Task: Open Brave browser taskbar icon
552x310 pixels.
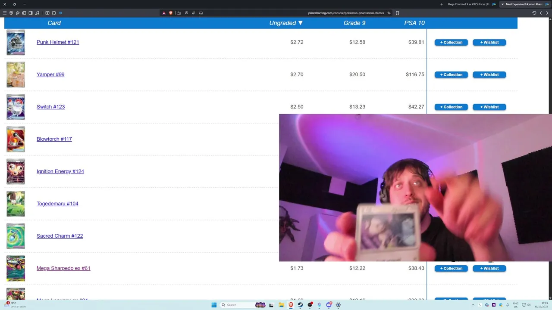Action: (291, 305)
